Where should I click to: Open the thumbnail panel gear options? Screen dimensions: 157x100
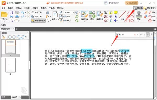(x=3, y=37)
